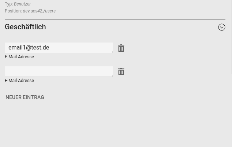Select the dev.ucs42:/users position text

point(39,11)
